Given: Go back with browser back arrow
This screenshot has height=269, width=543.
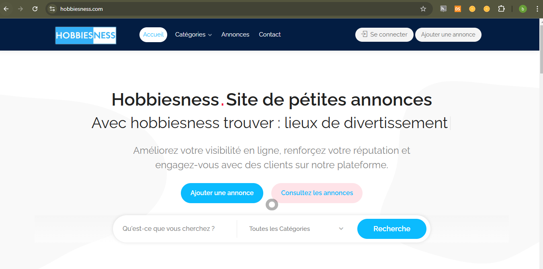Looking at the screenshot, I should 6,9.
